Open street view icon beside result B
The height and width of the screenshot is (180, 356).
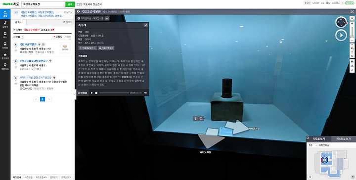click(50, 61)
